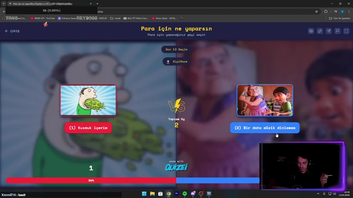Click the last bookmark icon after Parov Stelar
Screen dimensions: 353x198
click(x=182, y=18)
